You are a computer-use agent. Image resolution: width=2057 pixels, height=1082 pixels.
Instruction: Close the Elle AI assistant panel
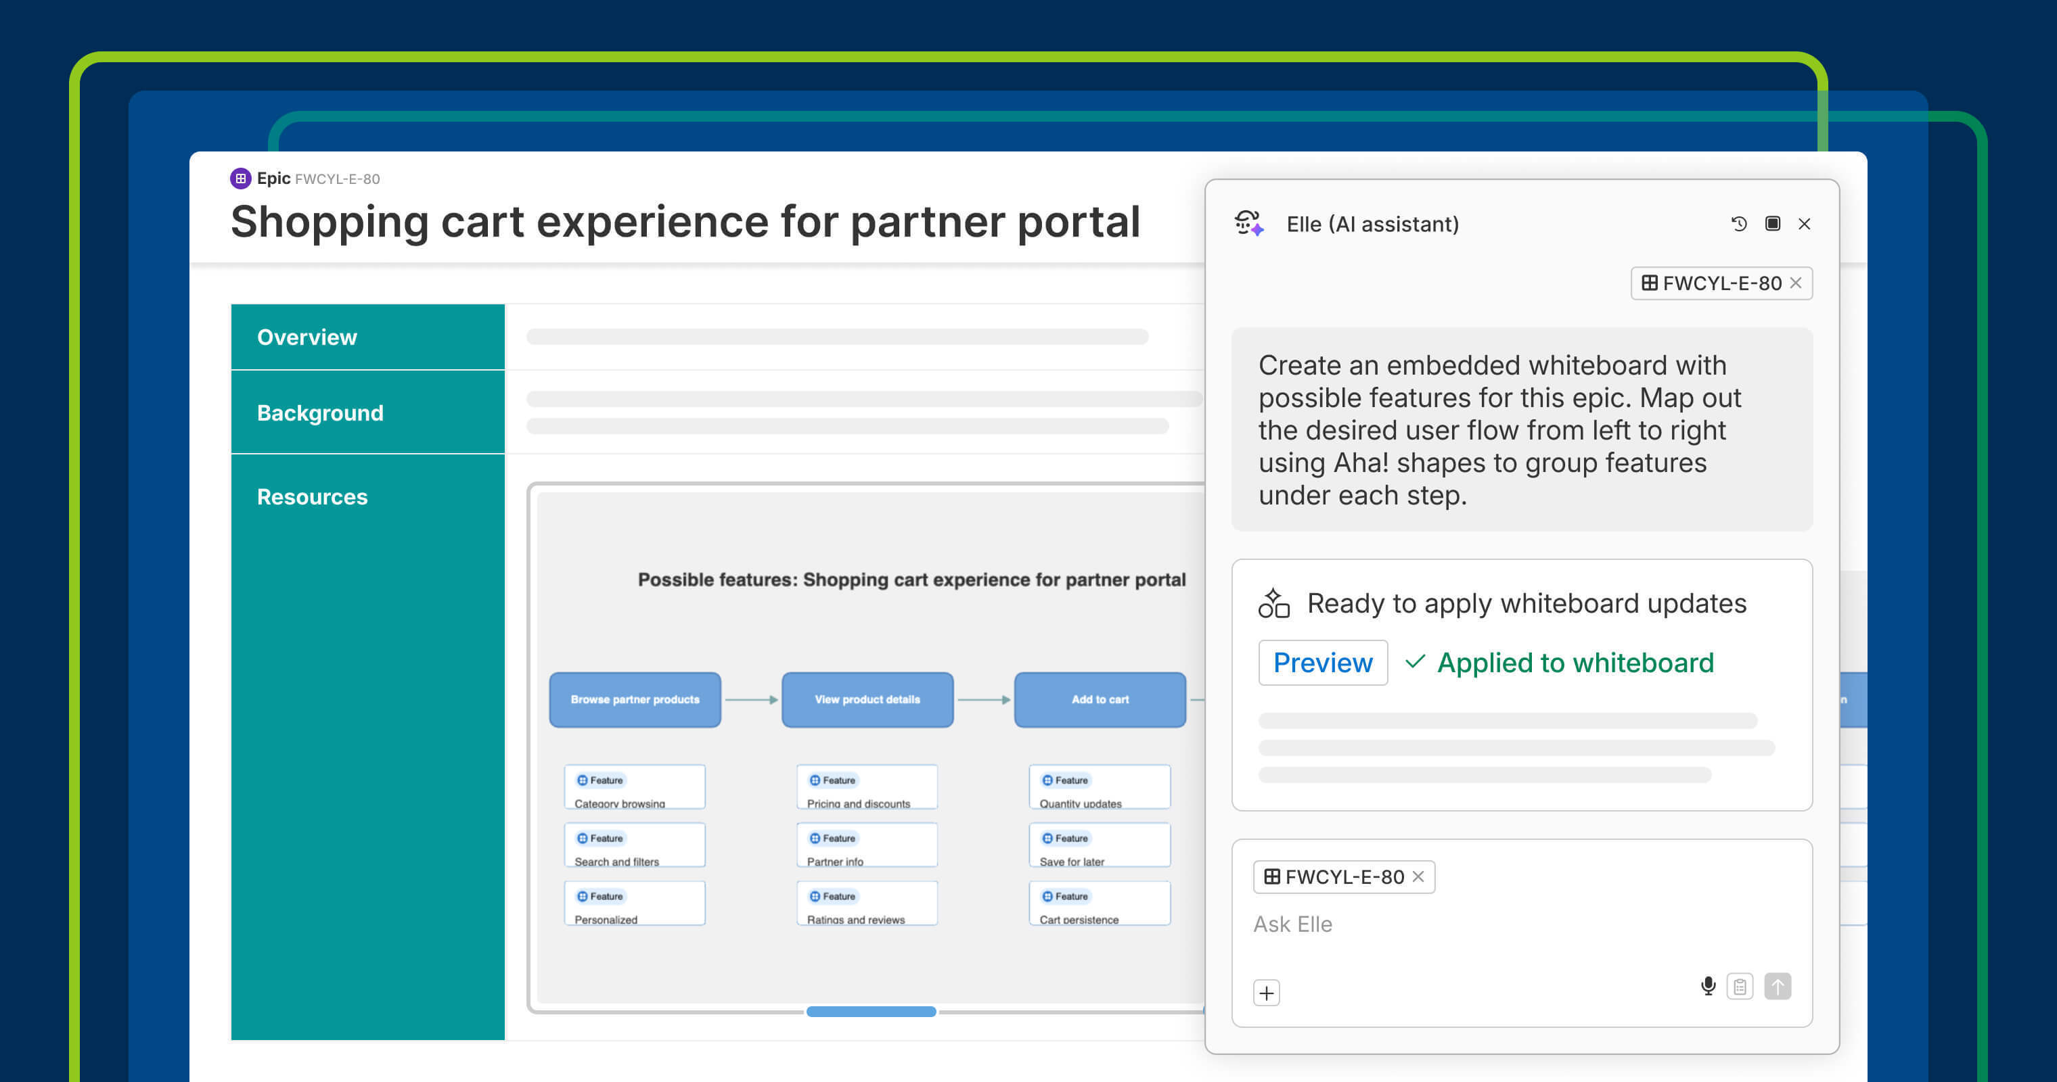click(x=1805, y=225)
